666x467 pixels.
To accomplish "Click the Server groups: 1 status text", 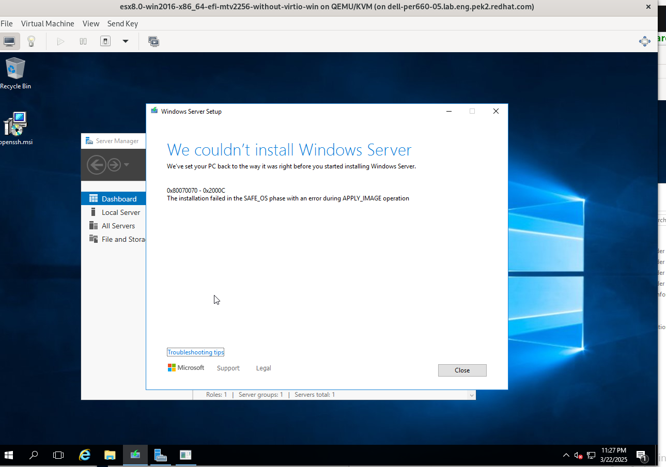I will [x=261, y=395].
